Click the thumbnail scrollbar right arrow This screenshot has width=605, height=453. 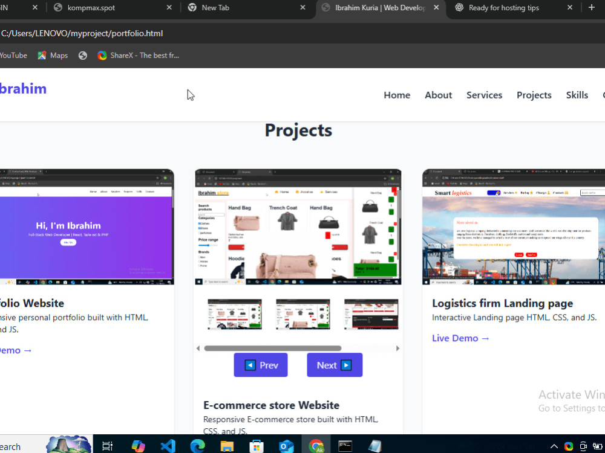pyautogui.click(x=398, y=349)
